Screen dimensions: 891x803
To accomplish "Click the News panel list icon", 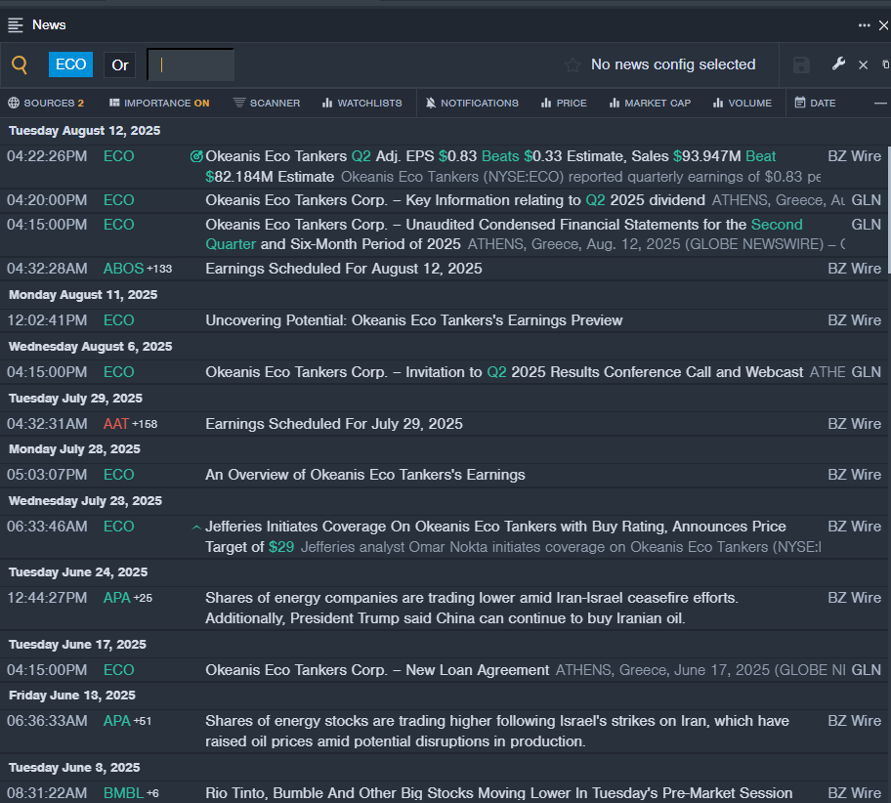I will tap(16, 24).
